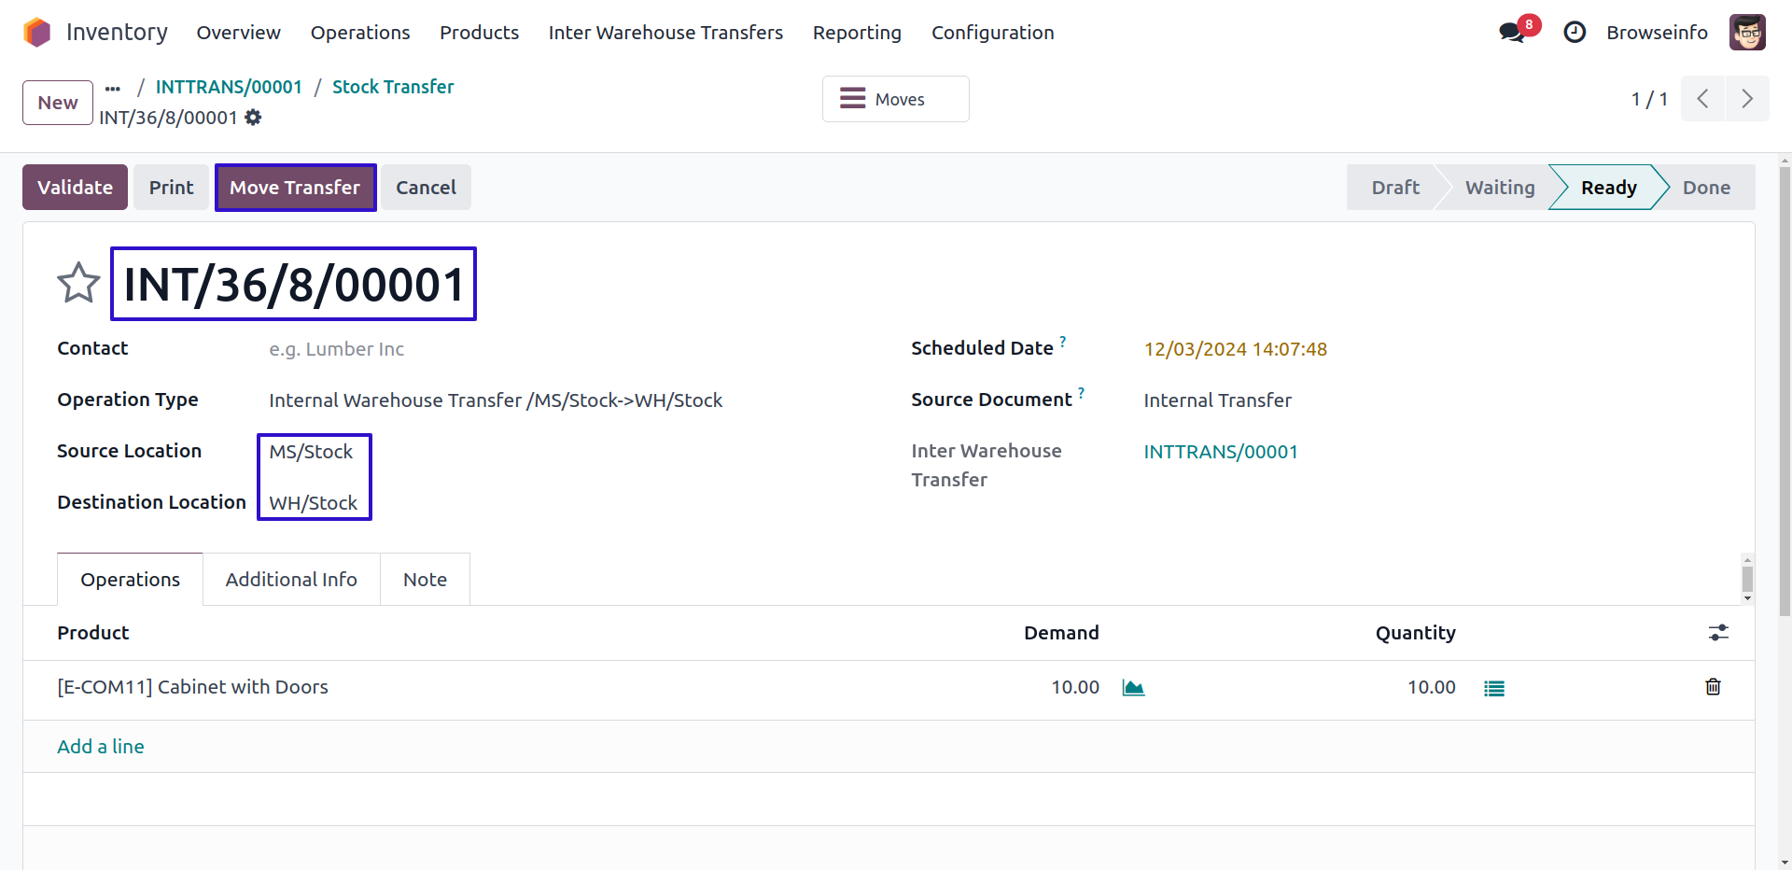Open the activities clock icon
The height and width of the screenshot is (870, 1792).
coord(1575,33)
